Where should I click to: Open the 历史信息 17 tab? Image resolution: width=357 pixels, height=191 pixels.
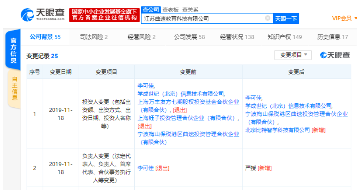[x=333, y=37]
